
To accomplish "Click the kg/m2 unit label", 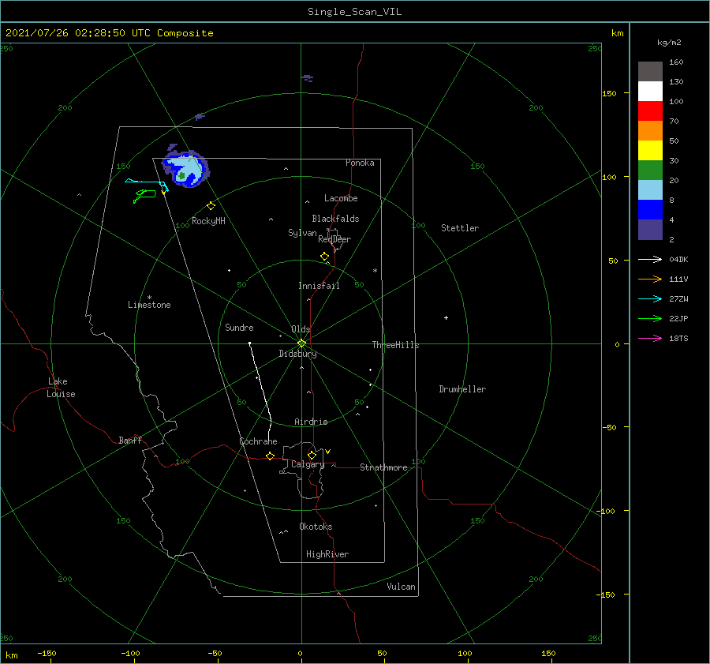I will tap(669, 43).
